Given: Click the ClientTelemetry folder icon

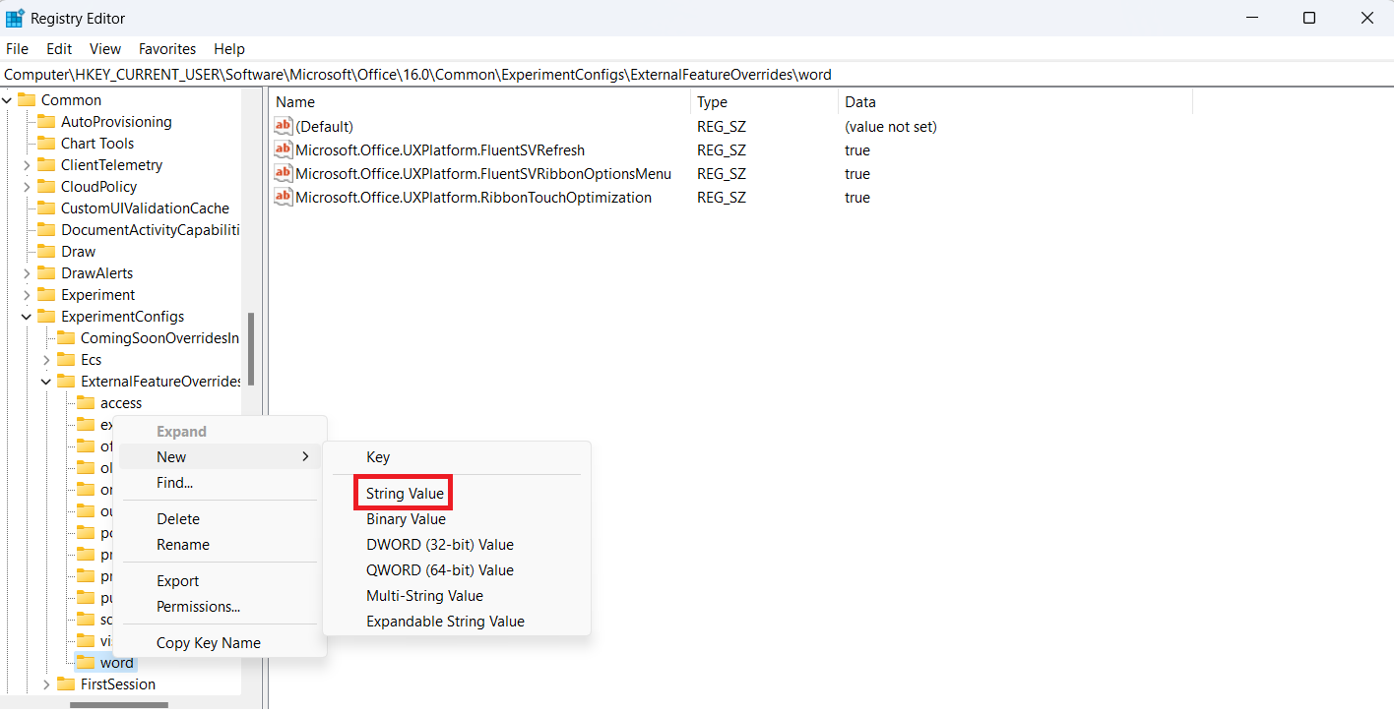Looking at the screenshot, I should tap(46, 165).
